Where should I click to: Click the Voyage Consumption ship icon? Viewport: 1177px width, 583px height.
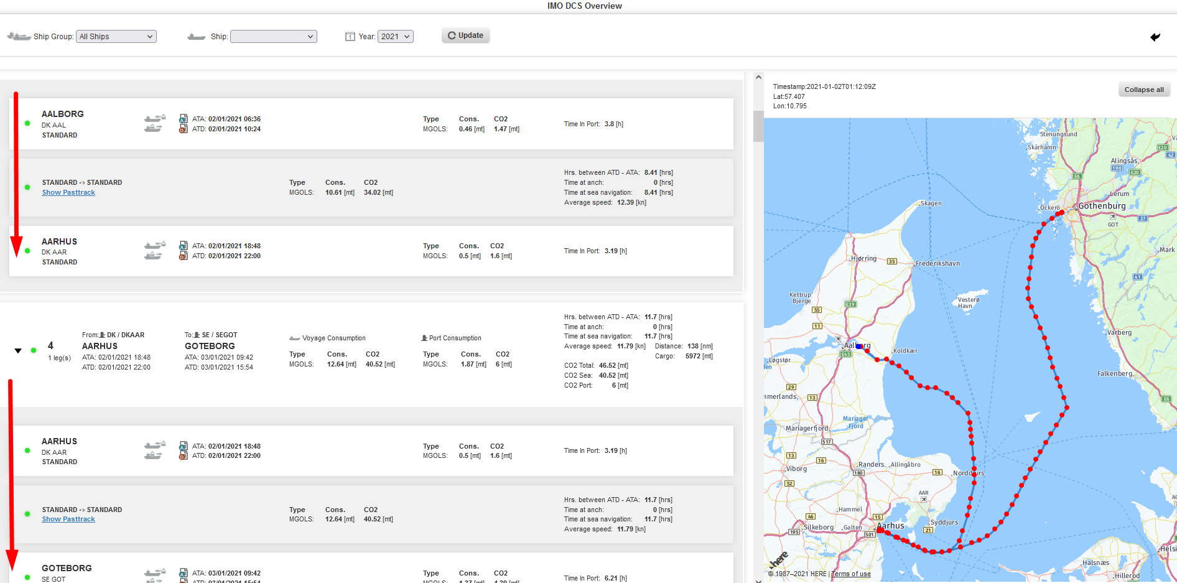(x=295, y=338)
